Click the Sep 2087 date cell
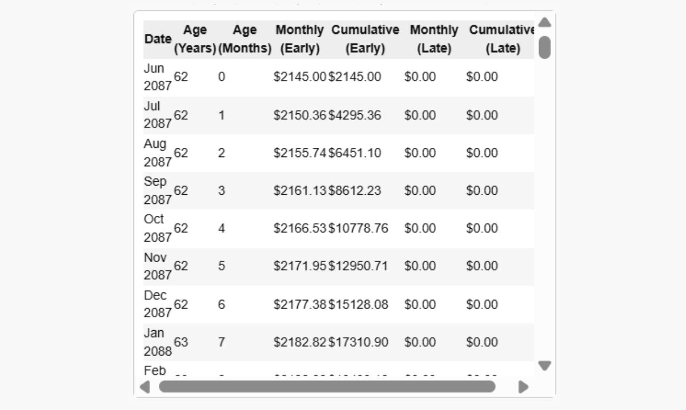 click(x=158, y=190)
